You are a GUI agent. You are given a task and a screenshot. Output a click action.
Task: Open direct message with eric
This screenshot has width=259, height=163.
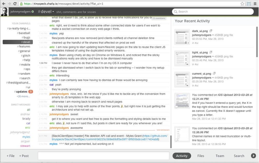click(28, 128)
